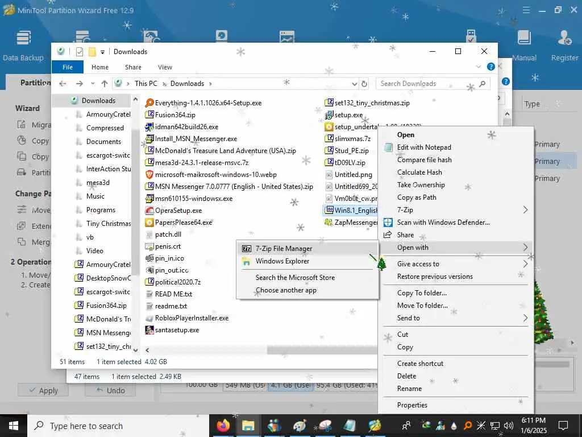Toggle the checkmark icon in Explorer title bar
582x437 pixels.
click(80, 52)
